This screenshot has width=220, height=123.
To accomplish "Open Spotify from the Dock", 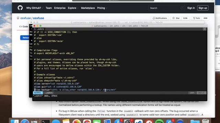I will (159, 121).
